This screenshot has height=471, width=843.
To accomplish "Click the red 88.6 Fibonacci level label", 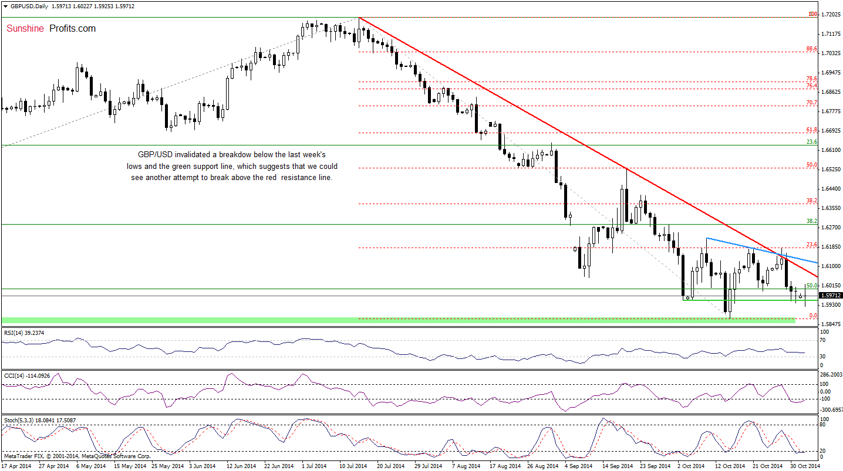I will pyautogui.click(x=811, y=49).
